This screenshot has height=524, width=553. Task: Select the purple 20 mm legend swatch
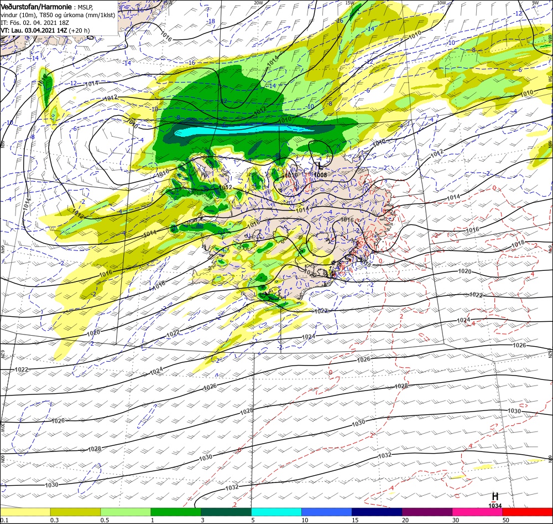click(427, 512)
